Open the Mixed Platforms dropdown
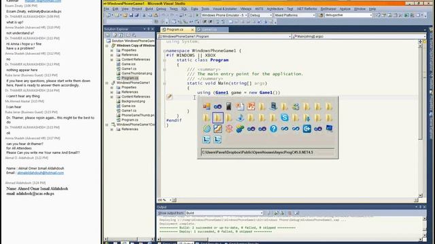This screenshot has width=435, height=244. tap(294, 15)
